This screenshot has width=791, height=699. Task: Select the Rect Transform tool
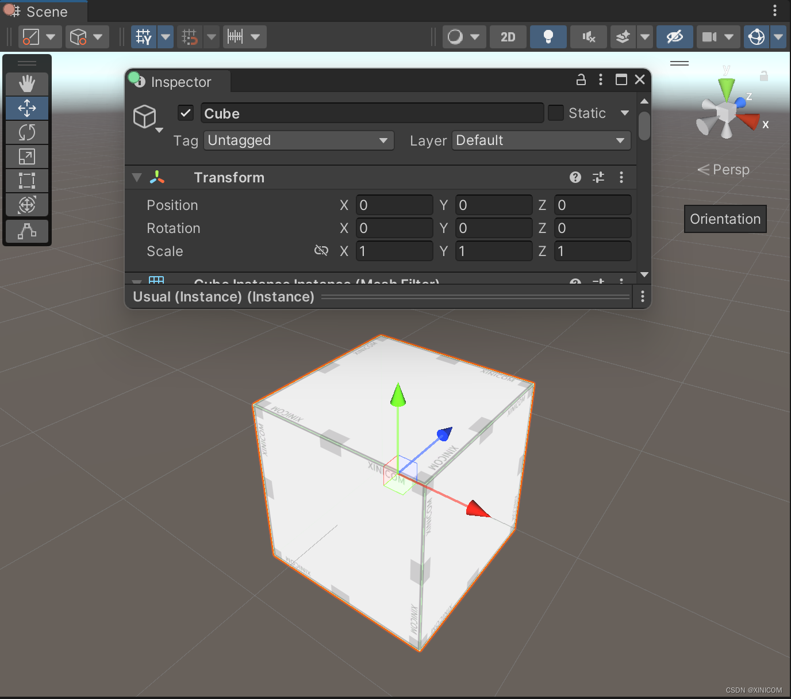click(27, 180)
